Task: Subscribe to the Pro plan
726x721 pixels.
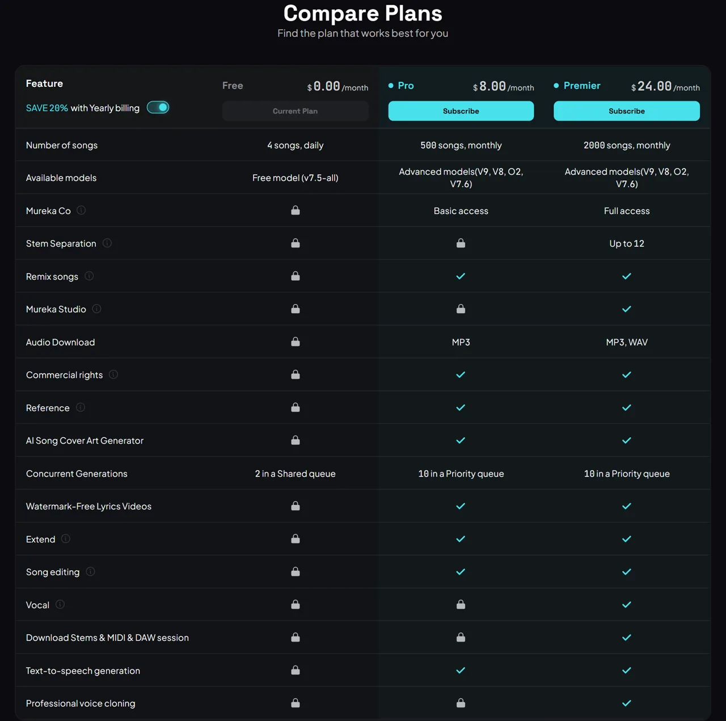Action: 461,111
